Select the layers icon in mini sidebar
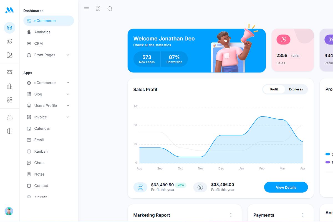The width and height of the screenshot is (333, 222). click(x=10, y=28)
